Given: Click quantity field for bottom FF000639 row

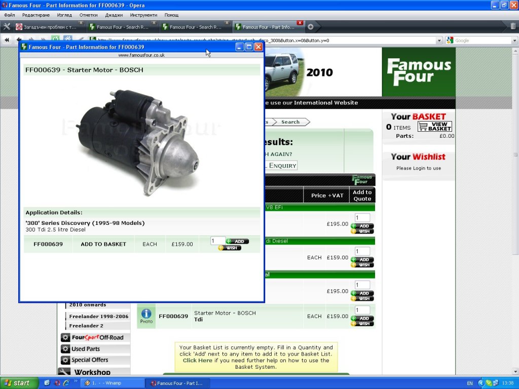Looking at the screenshot, I should click(362, 310).
